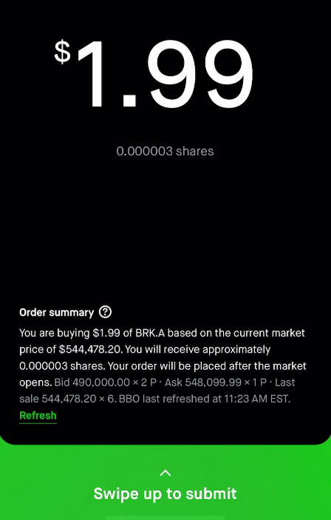Click the .99 cents portion of the amount

(188, 74)
